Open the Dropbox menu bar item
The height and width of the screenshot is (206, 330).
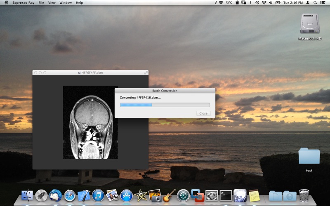pyautogui.click(x=222, y=2)
